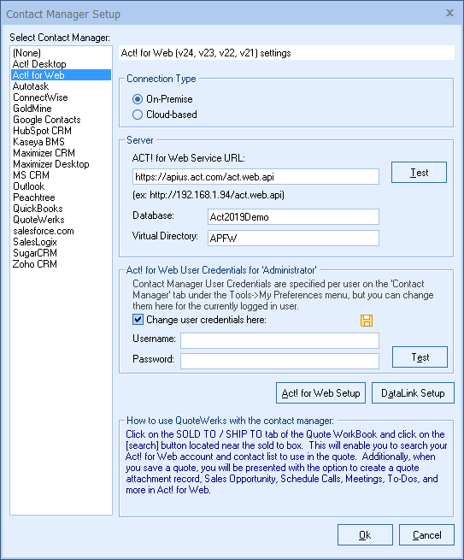Select QuickBooks in the list
The image size is (464, 560).
pos(61,209)
